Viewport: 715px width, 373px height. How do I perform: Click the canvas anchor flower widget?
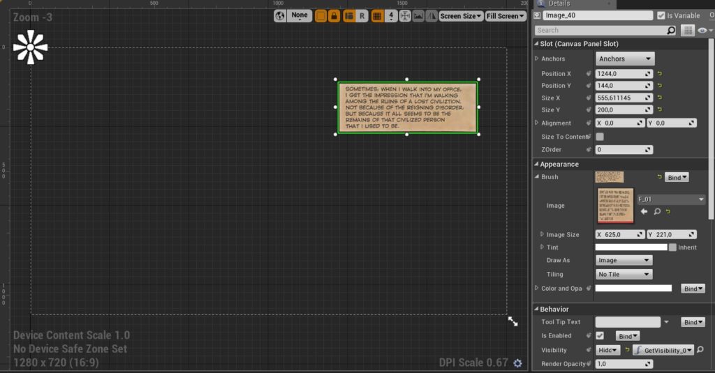point(30,47)
